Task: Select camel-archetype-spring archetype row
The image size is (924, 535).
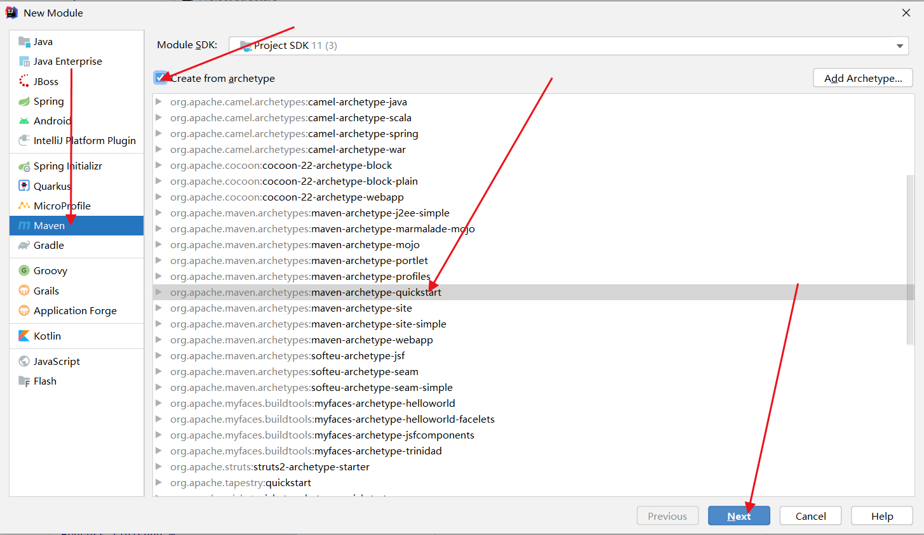Action: pos(530,133)
